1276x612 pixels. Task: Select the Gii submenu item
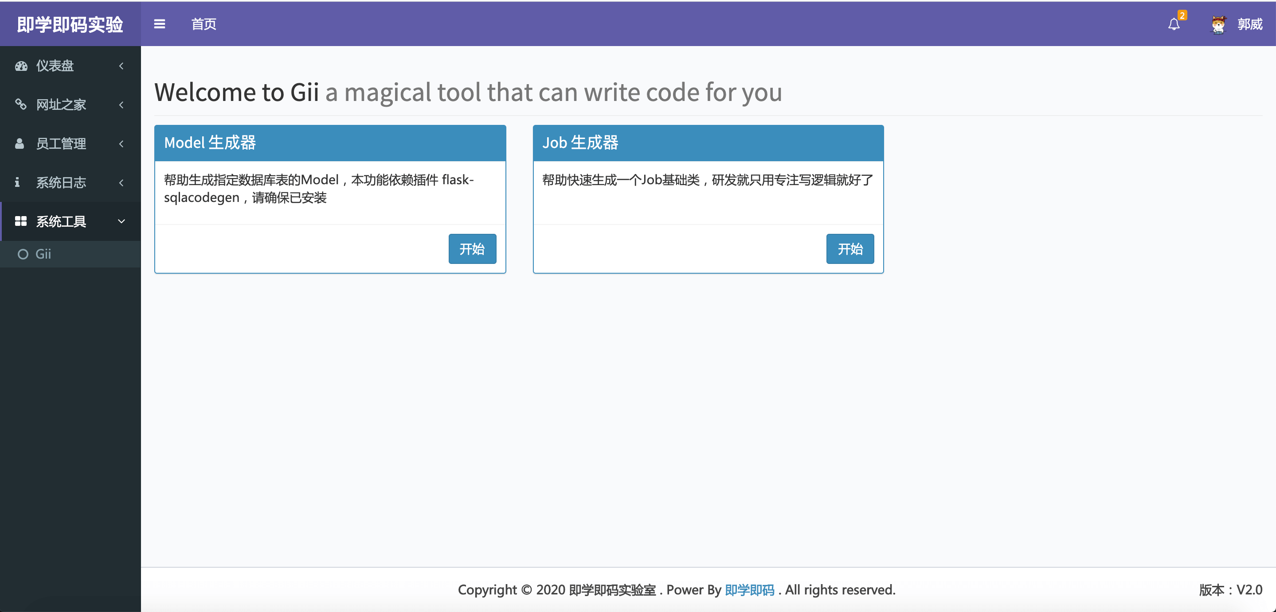pyautogui.click(x=70, y=254)
